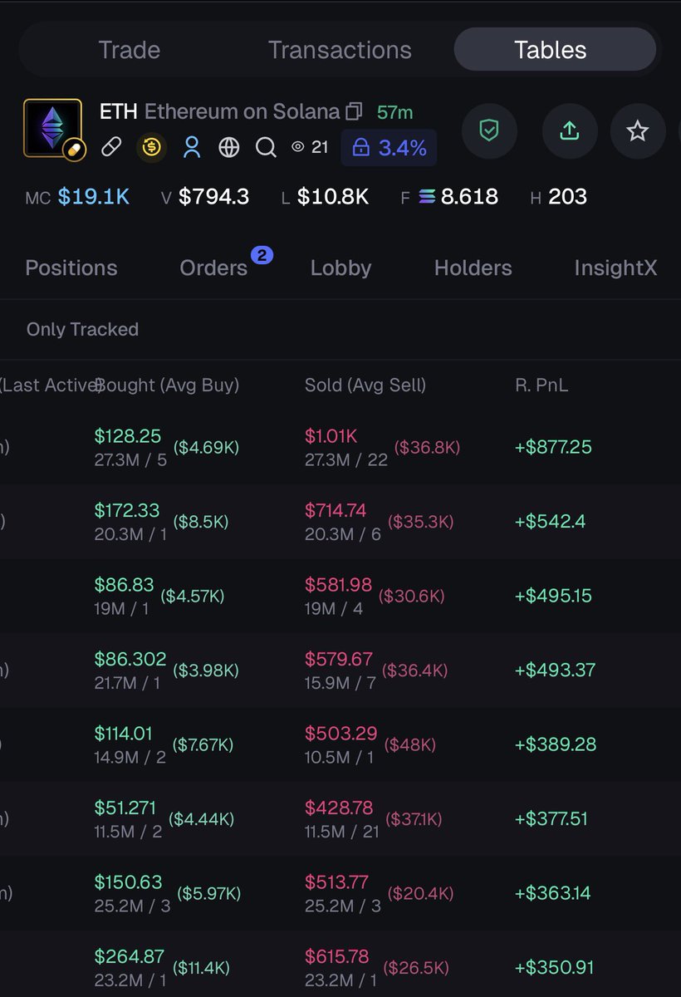The image size is (681, 997).
Task: Click the $51.271 bought amount
Action: [x=125, y=808]
